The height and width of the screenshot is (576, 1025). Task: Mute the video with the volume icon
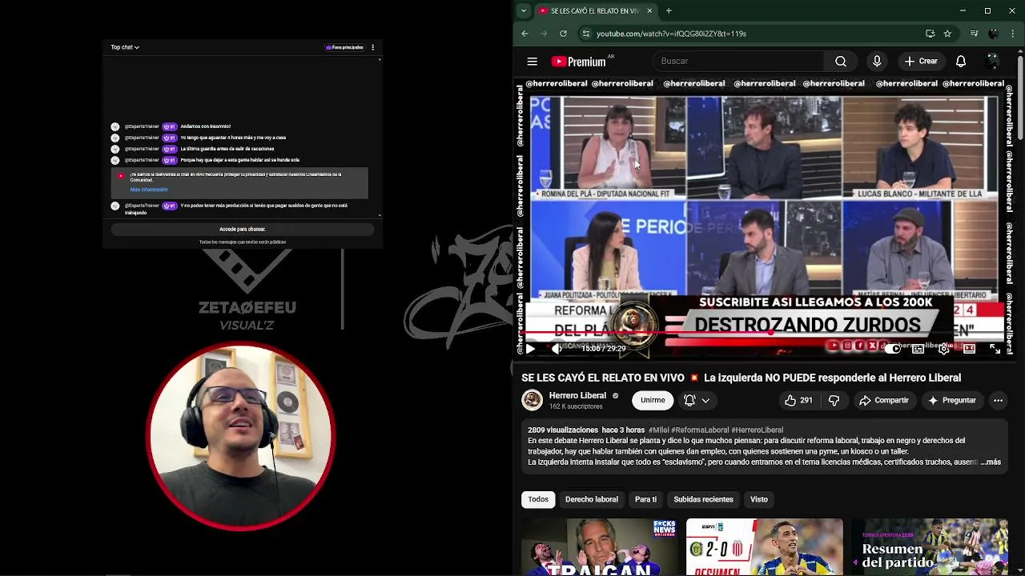pyautogui.click(x=557, y=349)
